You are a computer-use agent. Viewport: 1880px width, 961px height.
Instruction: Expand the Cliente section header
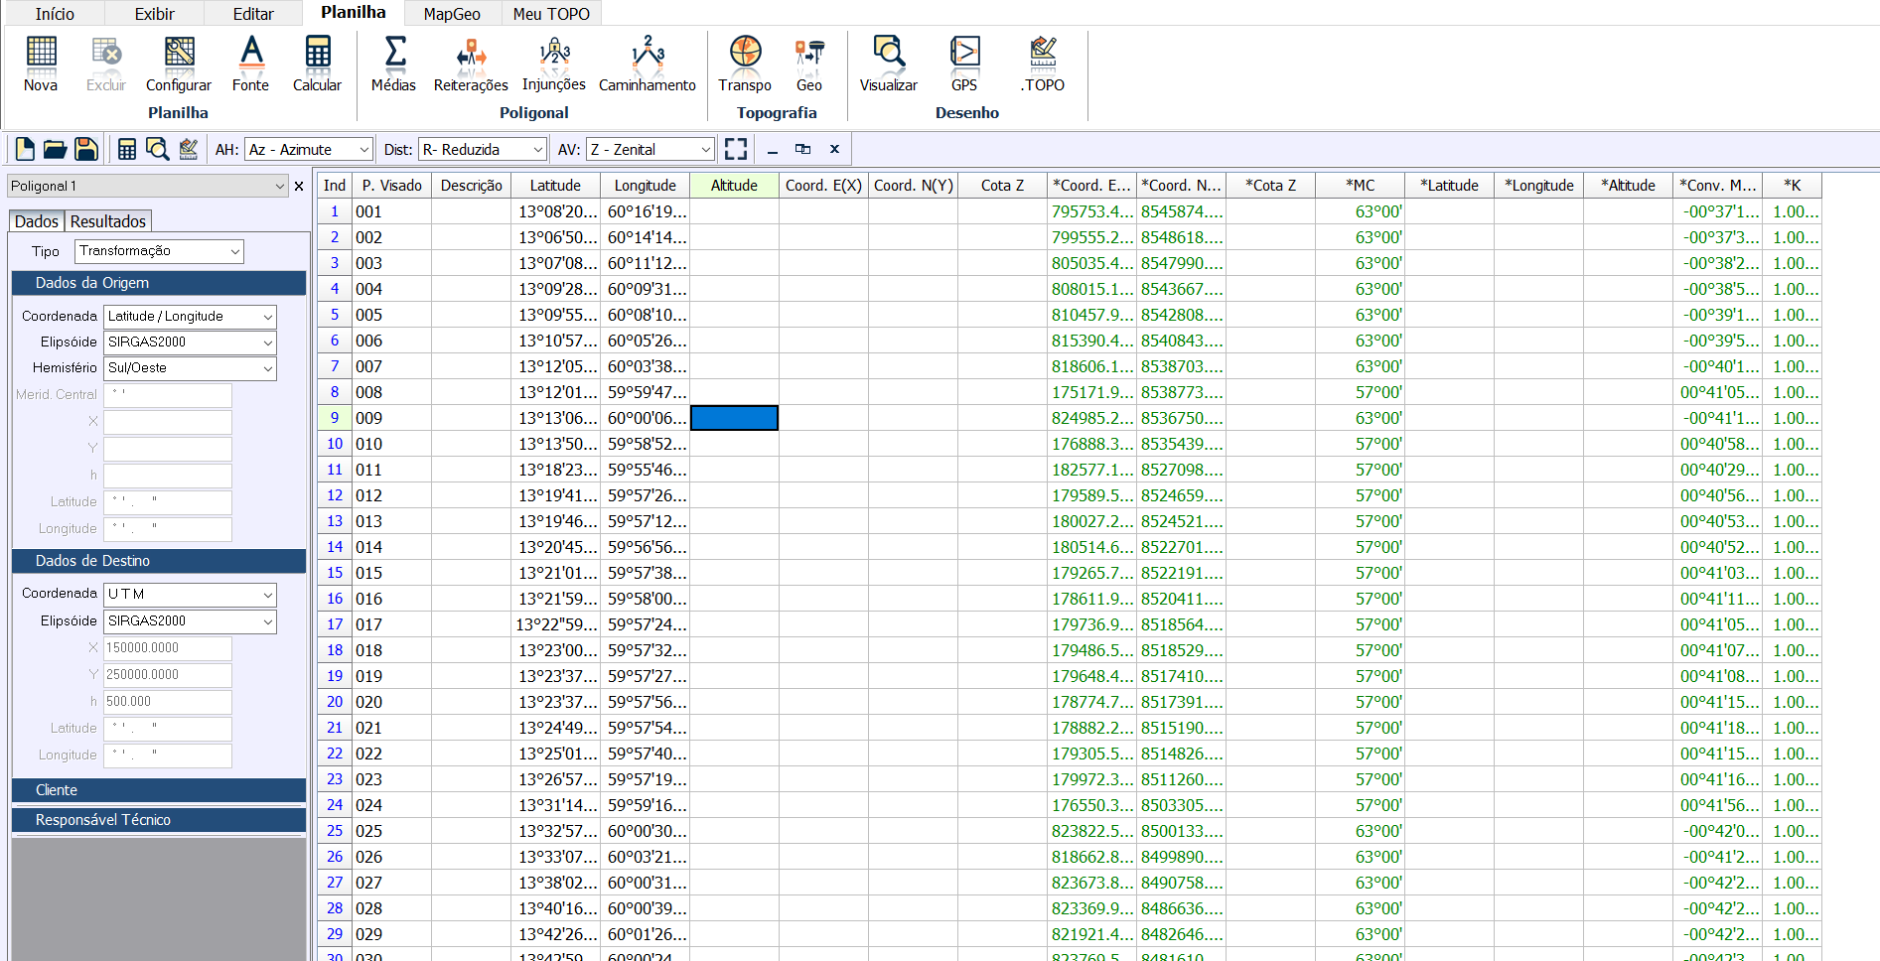159,790
